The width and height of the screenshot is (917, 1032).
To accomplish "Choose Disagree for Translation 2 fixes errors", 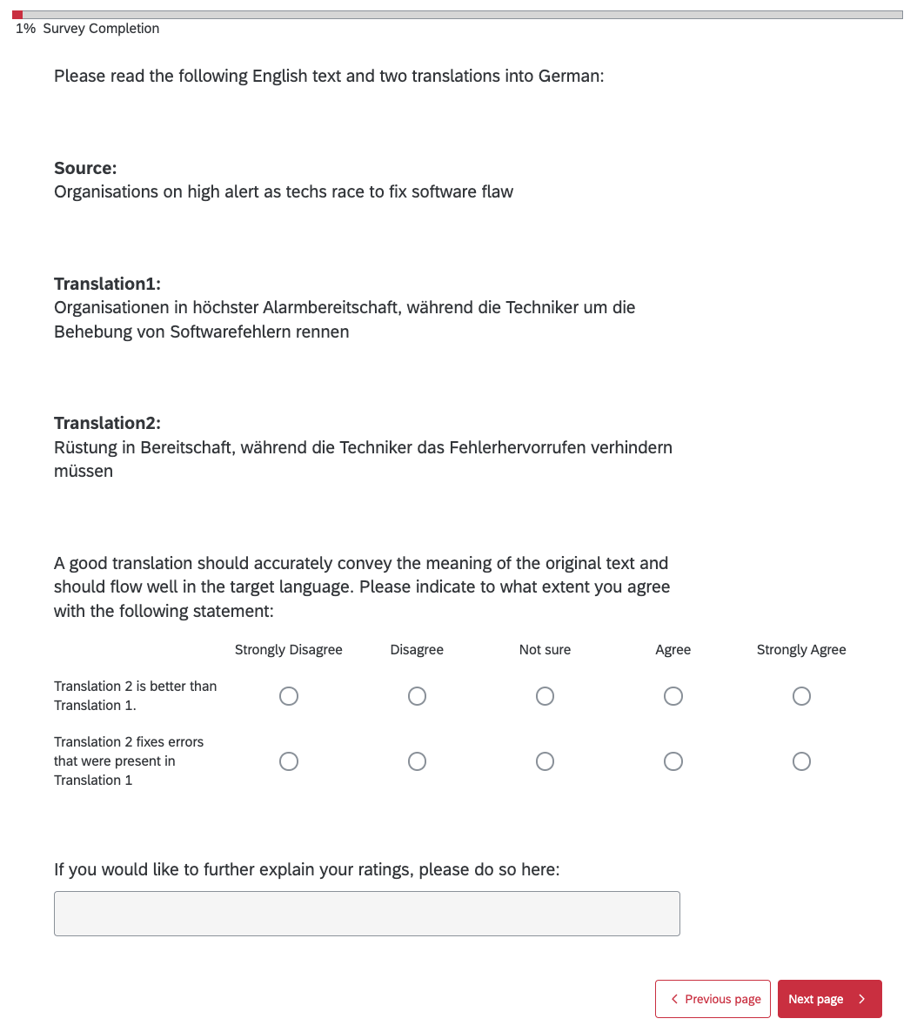I will [417, 761].
